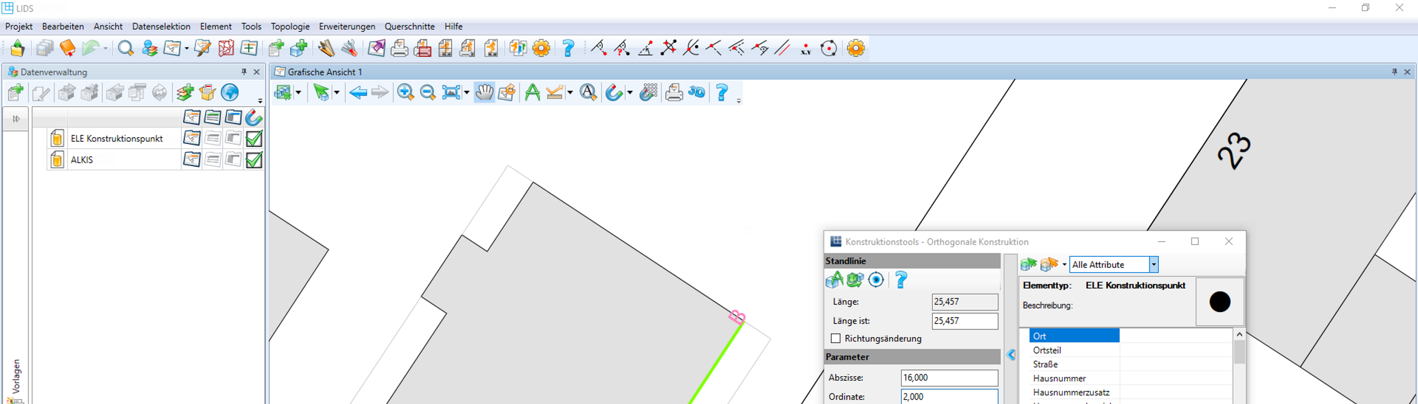This screenshot has width=1418, height=404.
Task: Select the circle through points construction tool
Action: (x=829, y=49)
